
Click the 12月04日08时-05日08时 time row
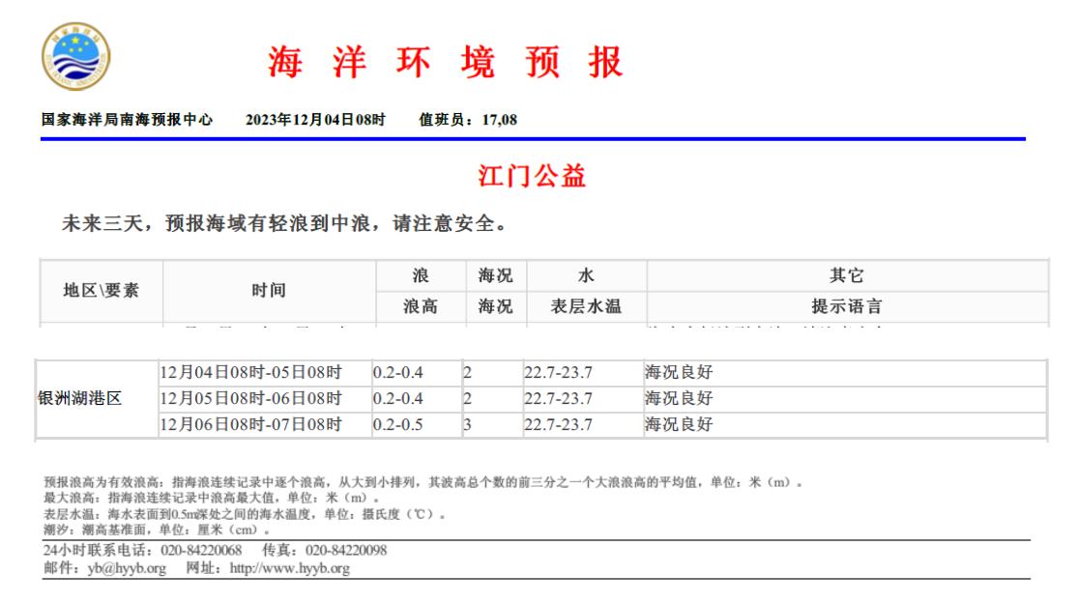(x=251, y=372)
